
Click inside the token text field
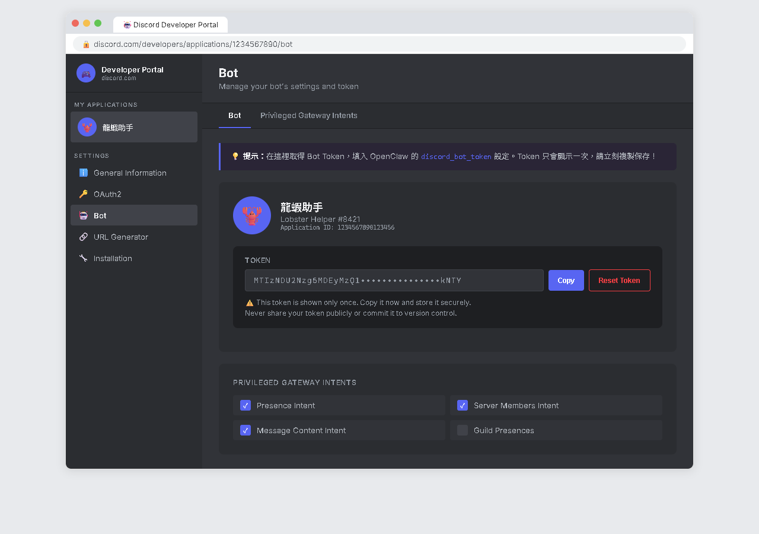pos(394,280)
